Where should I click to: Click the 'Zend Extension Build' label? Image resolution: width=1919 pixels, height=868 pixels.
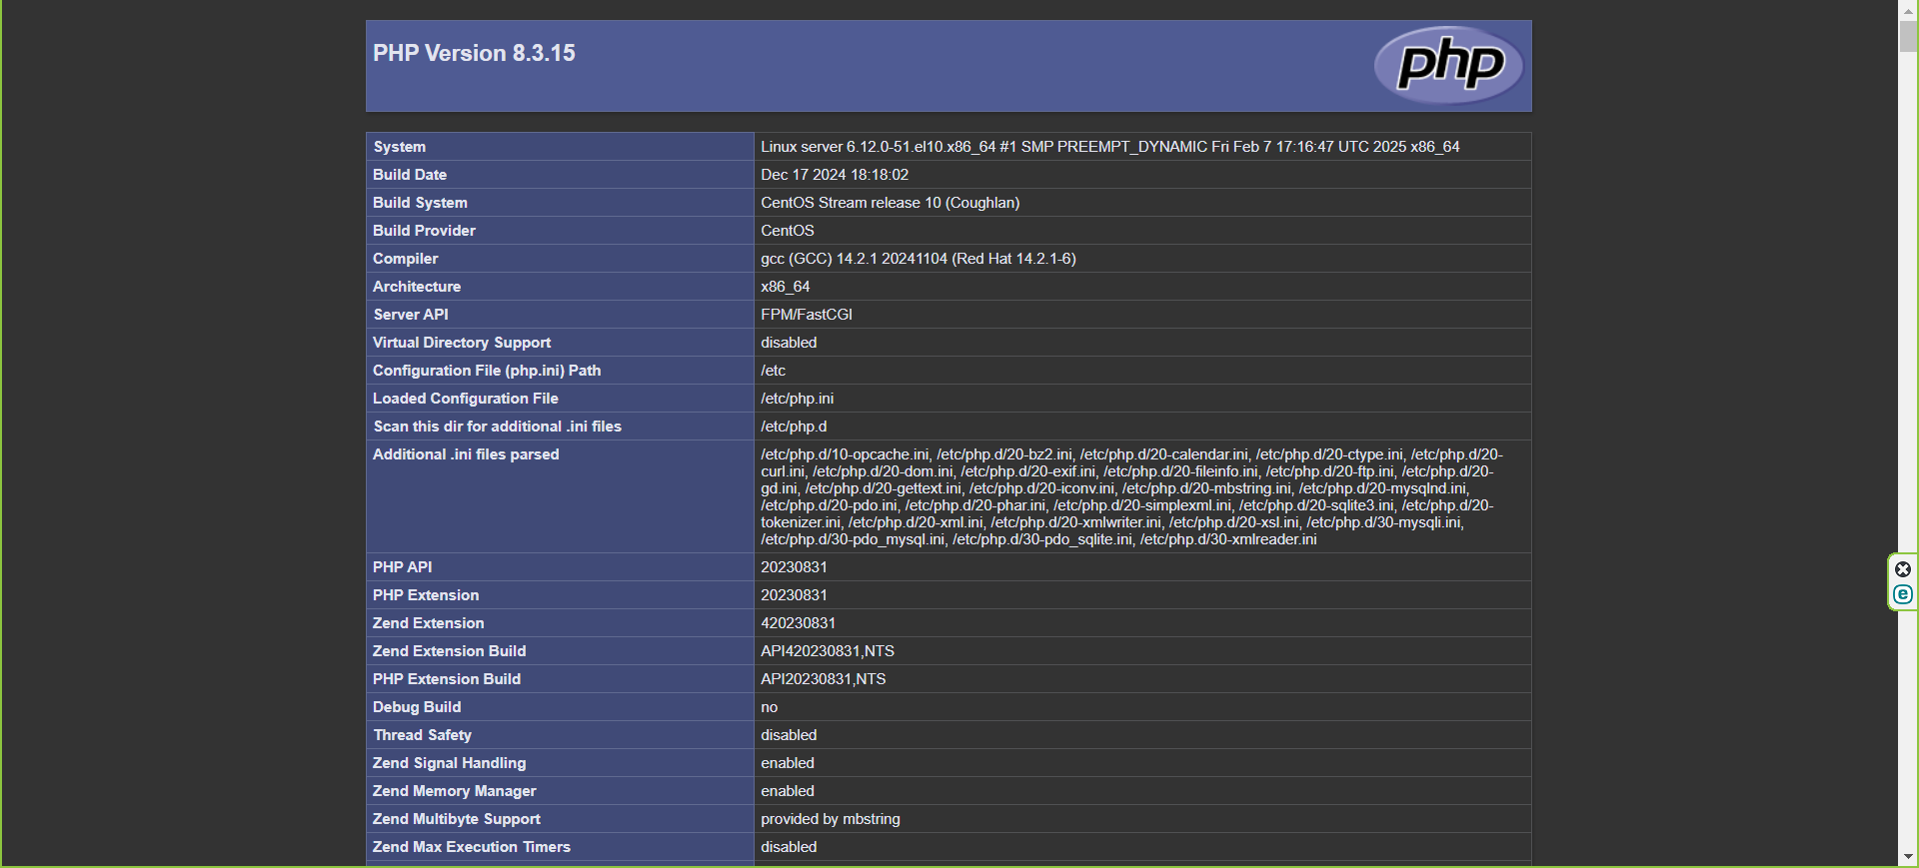(x=449, y=651)
